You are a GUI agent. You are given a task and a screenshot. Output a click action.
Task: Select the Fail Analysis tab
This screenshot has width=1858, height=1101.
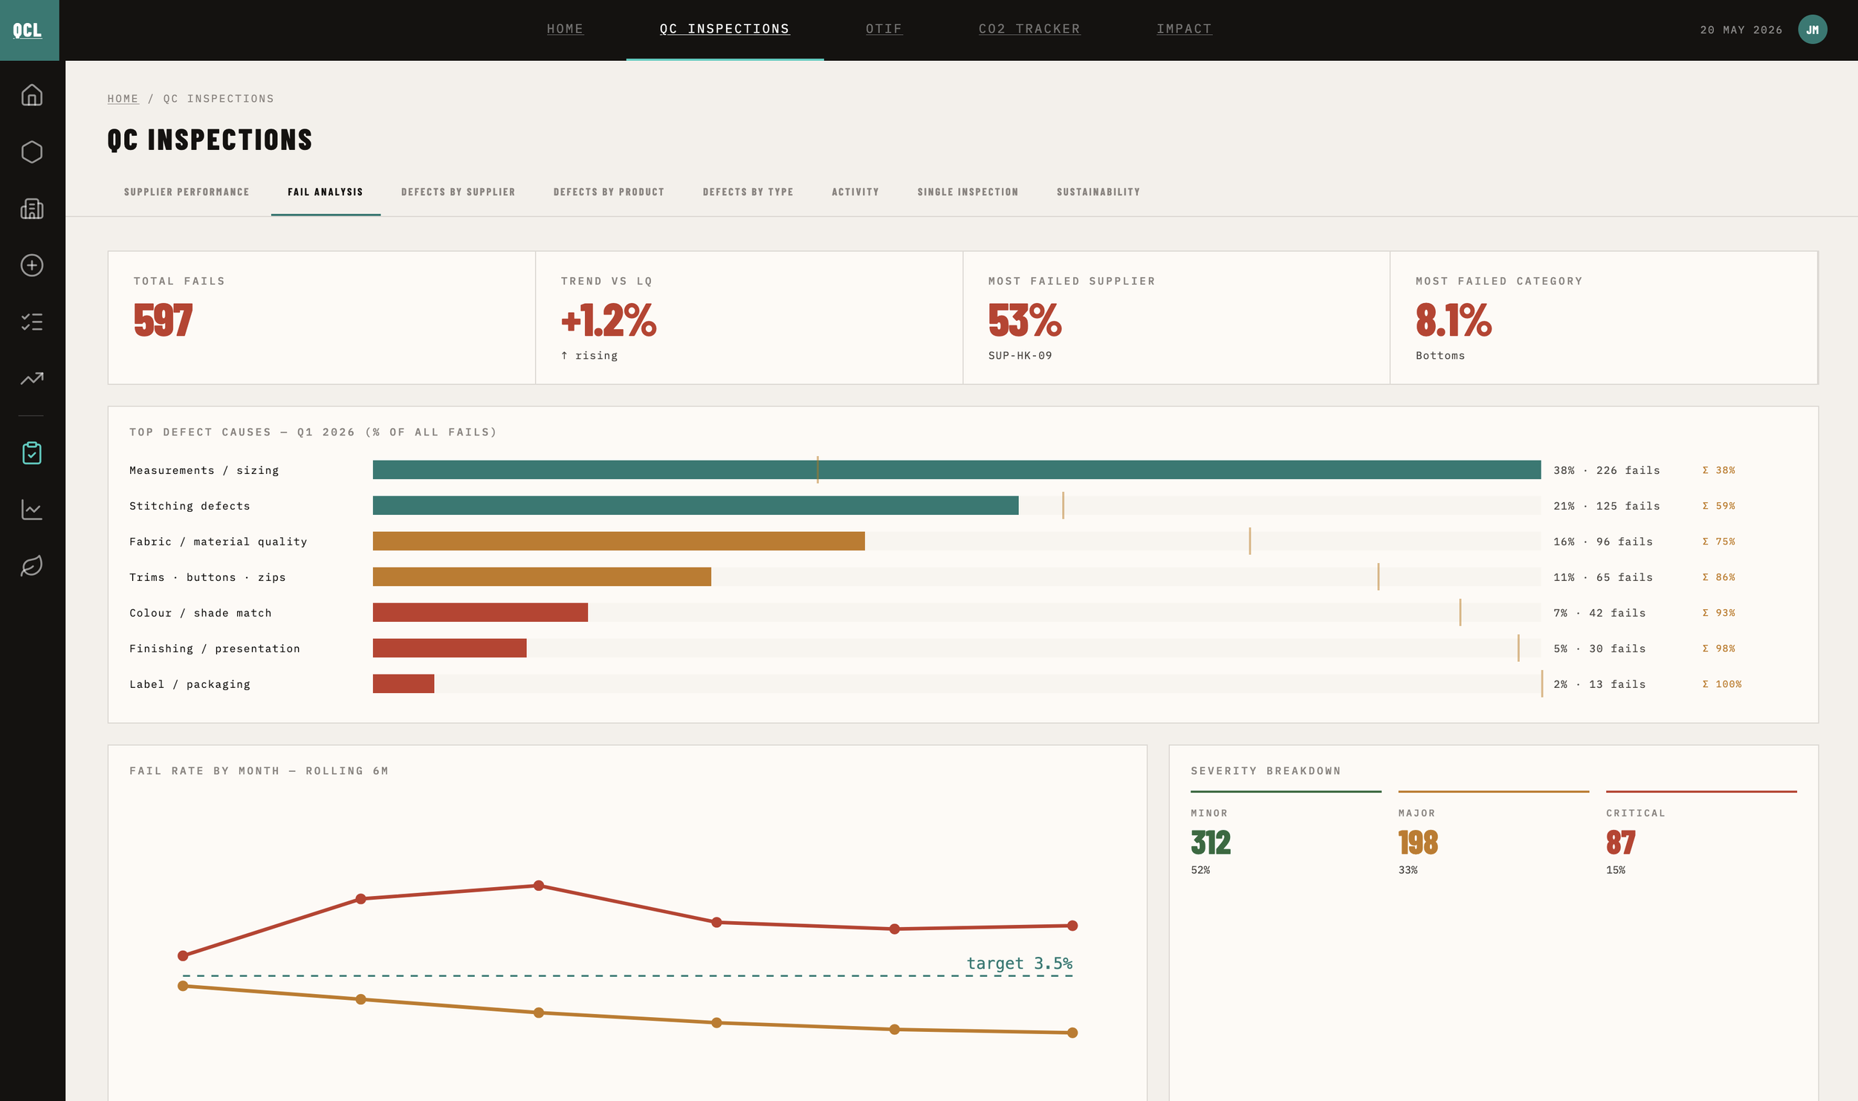tap(326, 192)
